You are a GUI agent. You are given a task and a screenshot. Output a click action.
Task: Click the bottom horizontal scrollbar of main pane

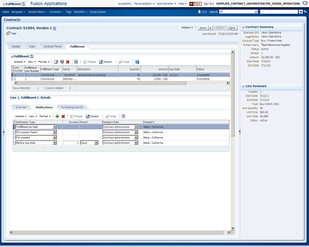[x=118, y=233]
